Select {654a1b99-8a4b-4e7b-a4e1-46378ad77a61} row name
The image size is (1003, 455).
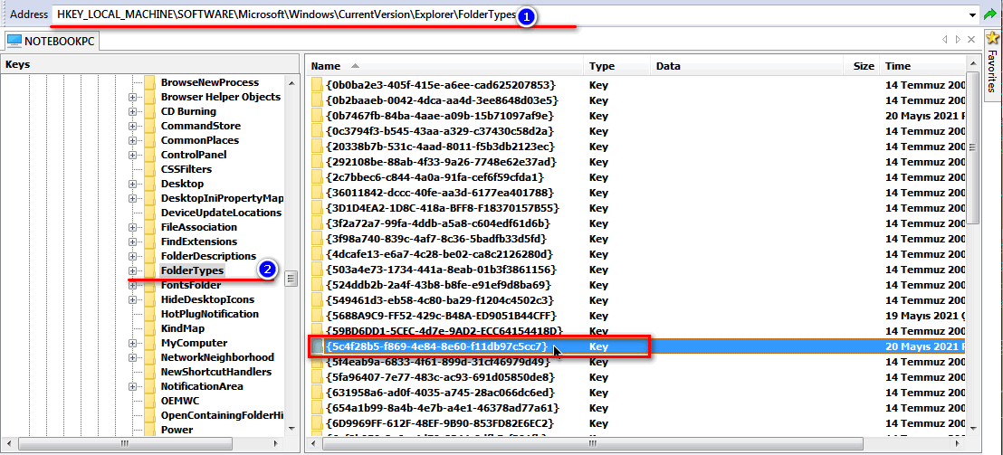(443, 408)
